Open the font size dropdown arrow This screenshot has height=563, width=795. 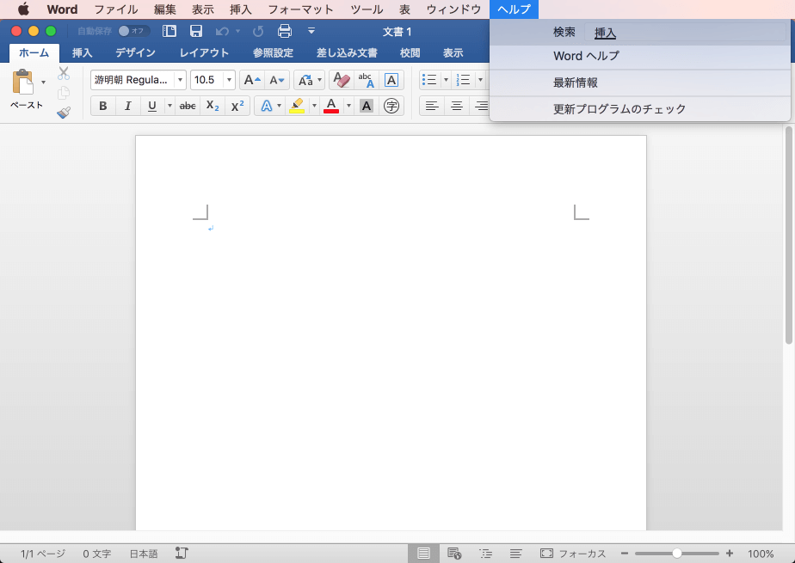click(x=229, y=80)
